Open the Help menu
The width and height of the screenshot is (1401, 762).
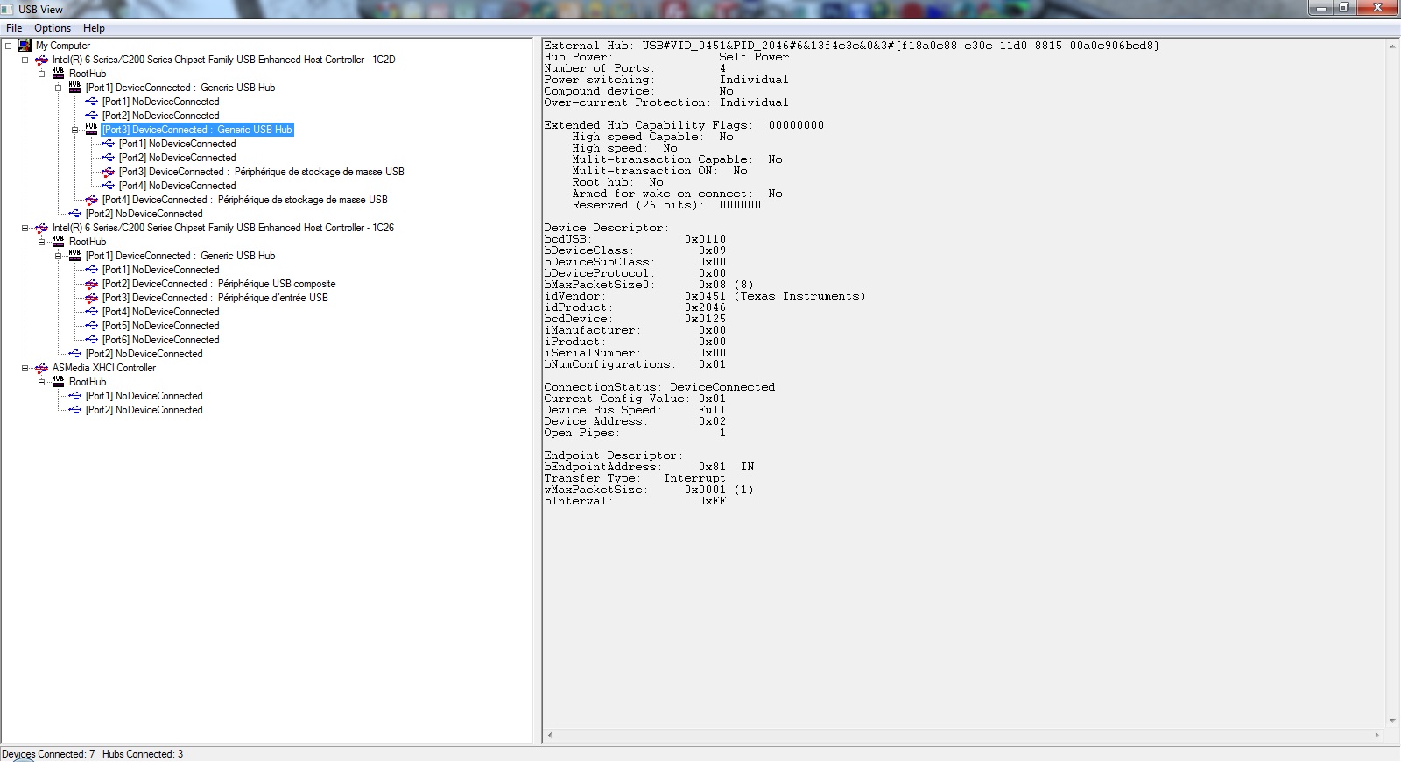point(94,28)
